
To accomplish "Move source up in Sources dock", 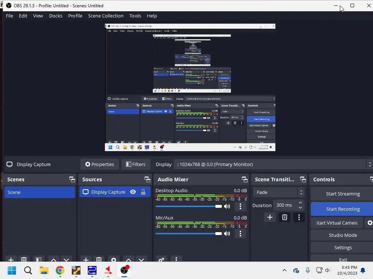I will [x=129, y=259].
